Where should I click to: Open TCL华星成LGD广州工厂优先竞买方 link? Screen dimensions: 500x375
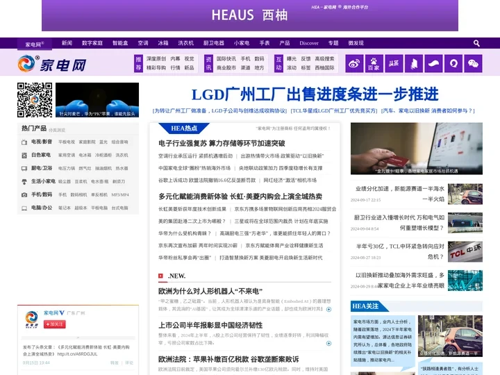[334, 111]
